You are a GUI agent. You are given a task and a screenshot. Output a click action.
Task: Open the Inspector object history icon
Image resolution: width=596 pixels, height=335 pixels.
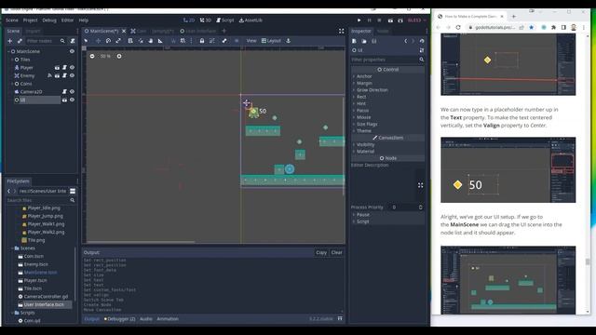click(x=422, y=41)
